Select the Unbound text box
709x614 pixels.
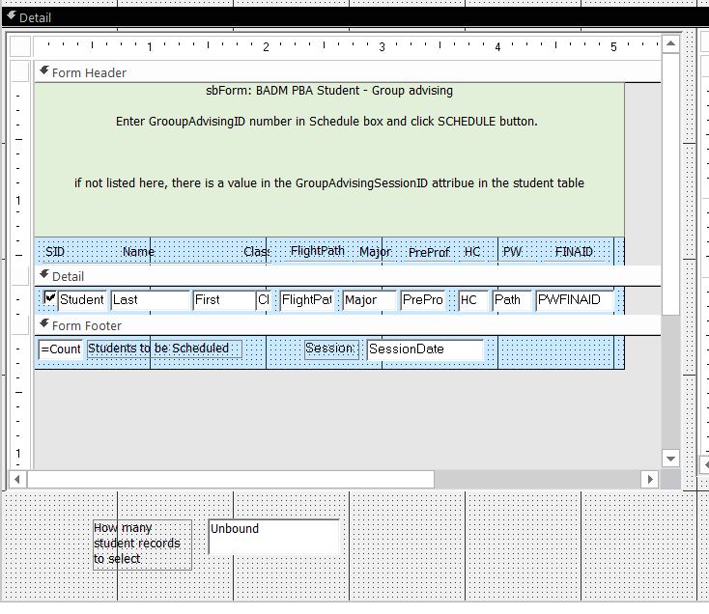(273, 537)
